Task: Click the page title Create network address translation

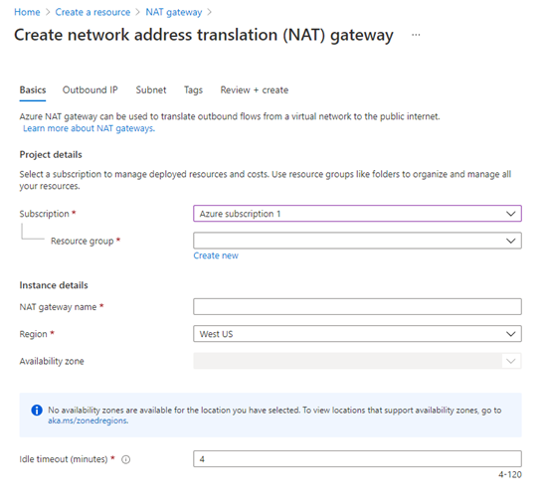Action: coord(204,35)
